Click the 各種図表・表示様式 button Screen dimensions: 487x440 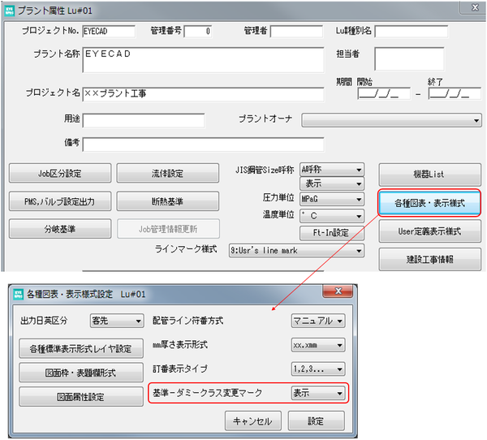coord(429,203)
